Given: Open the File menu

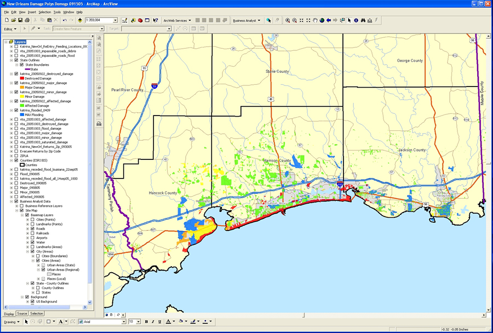Looking at the screenshot, I should pyautogui.click(x=6, y=12).
